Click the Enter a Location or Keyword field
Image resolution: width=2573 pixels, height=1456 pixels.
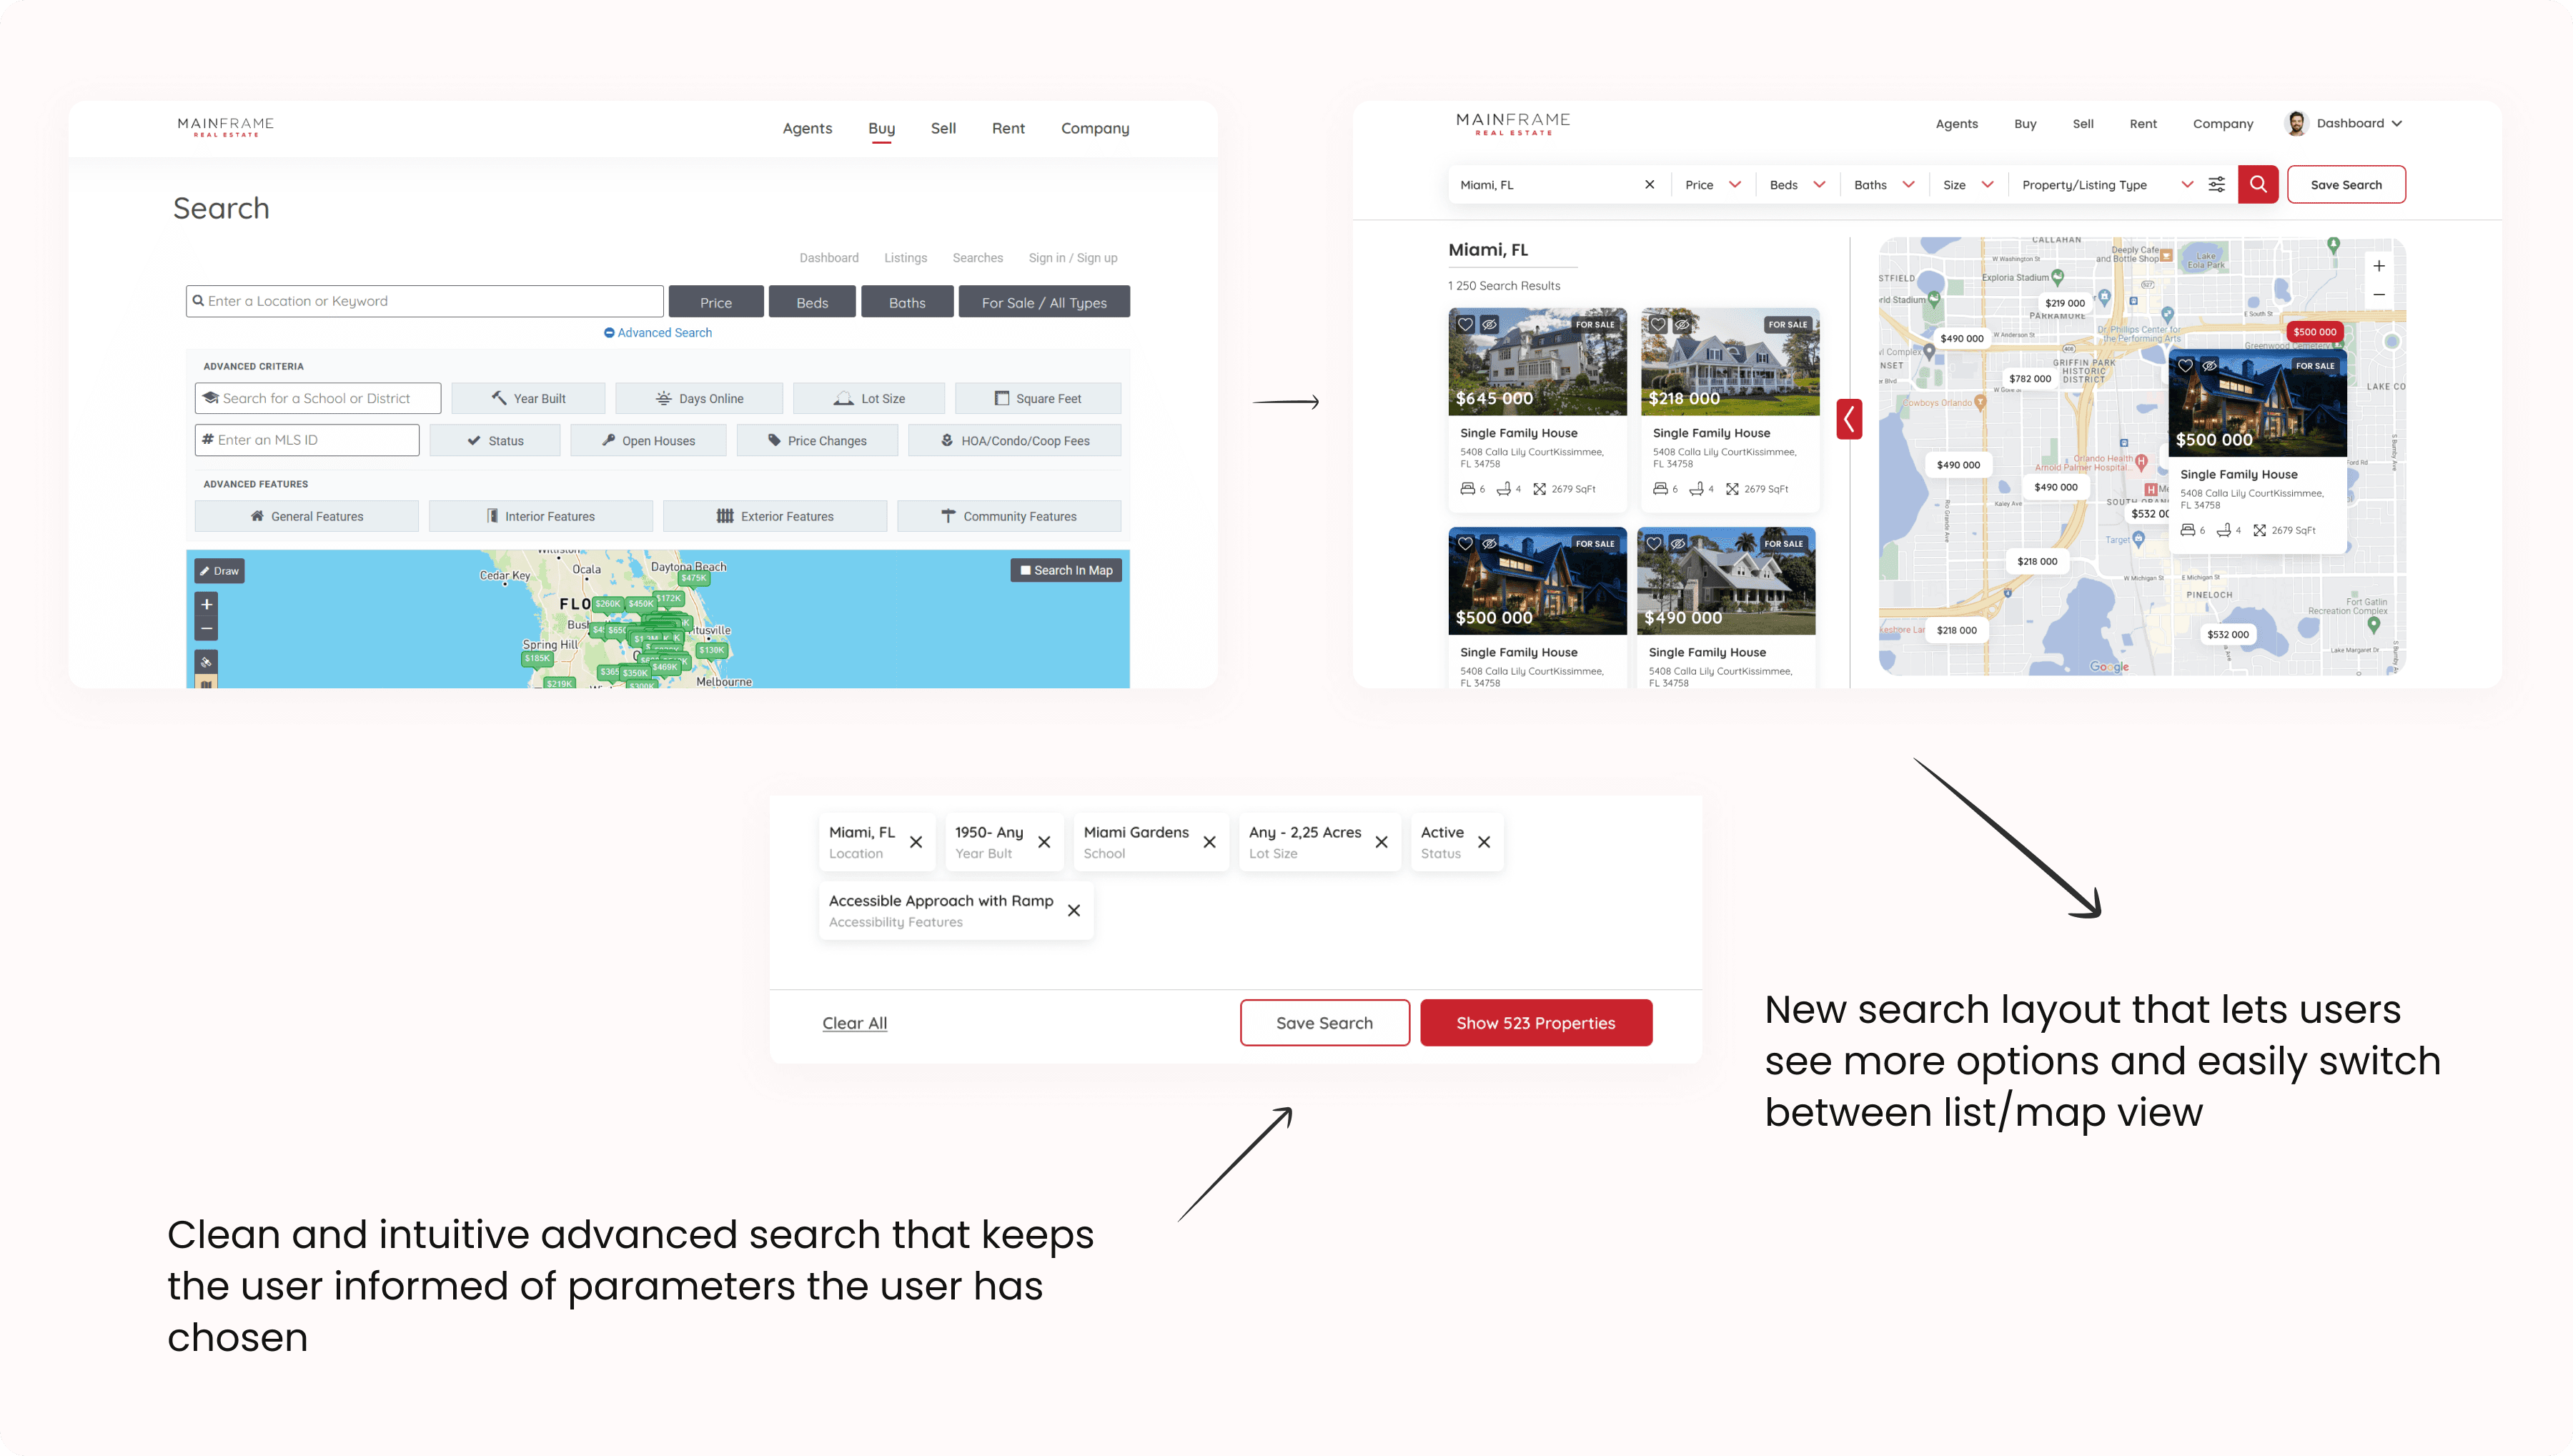point(424,301)
